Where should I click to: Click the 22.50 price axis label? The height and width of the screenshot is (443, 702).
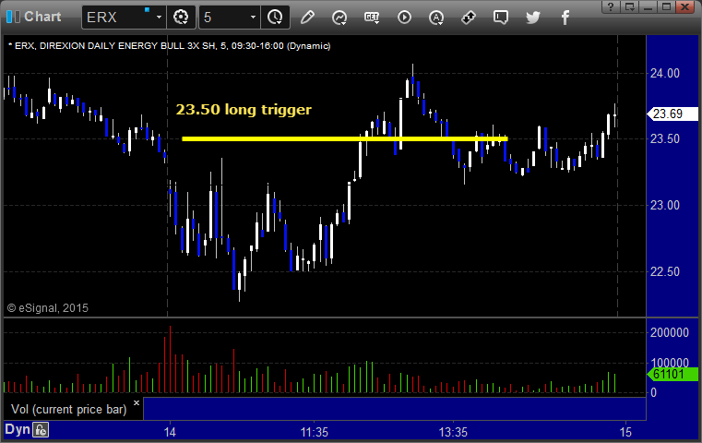pyautogui.click(x=665, y=271)
